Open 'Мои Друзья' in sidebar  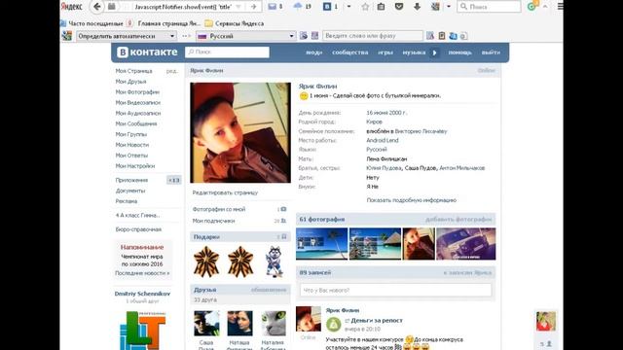[x=130, y=82]
